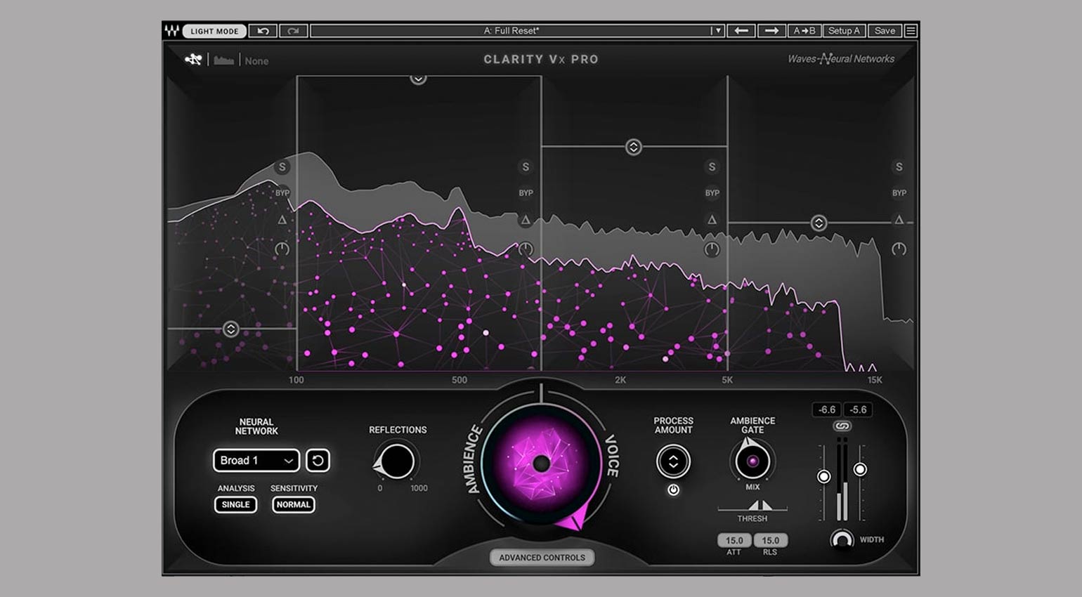Toggle the NORMAL sensitivity button

[x=293, y=504]
